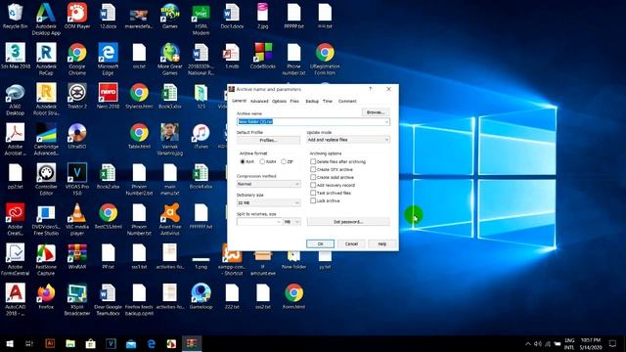626x352 pixels.
Task: Open File Explorer from the taskbar
Action: (x=70, y=343)
